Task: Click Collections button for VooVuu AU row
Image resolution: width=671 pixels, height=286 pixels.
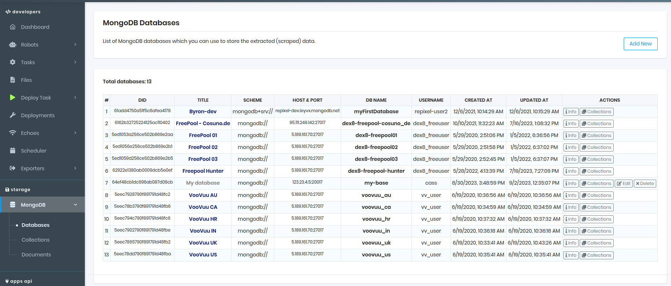Action: [596, 195]
